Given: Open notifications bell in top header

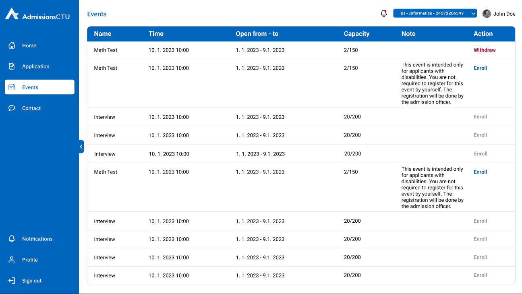Looking at the screenshot, I should click(384, 13).
